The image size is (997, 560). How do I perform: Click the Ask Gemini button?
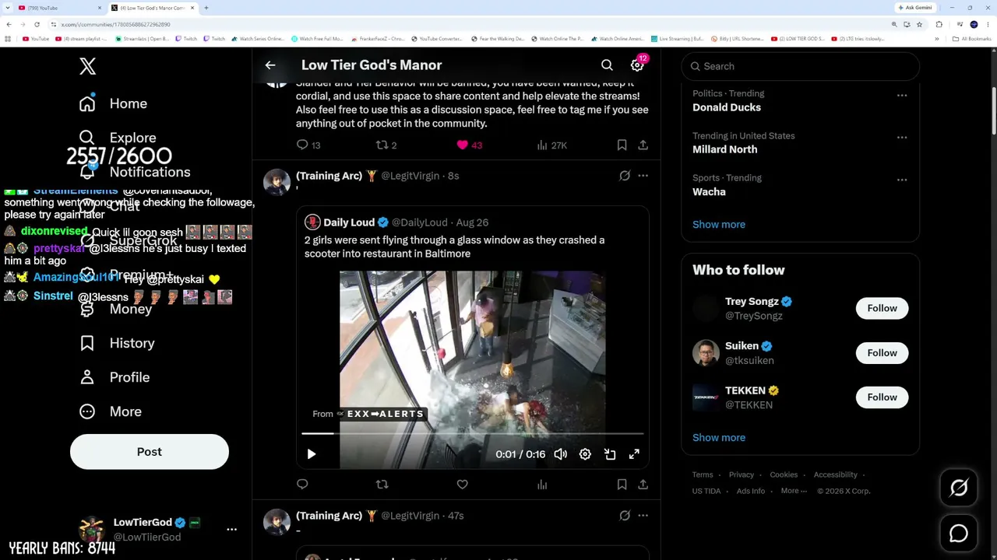915,8
